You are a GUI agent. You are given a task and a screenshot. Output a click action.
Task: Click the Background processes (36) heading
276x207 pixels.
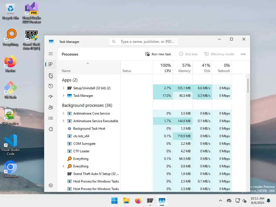click(x=87, y=105)
